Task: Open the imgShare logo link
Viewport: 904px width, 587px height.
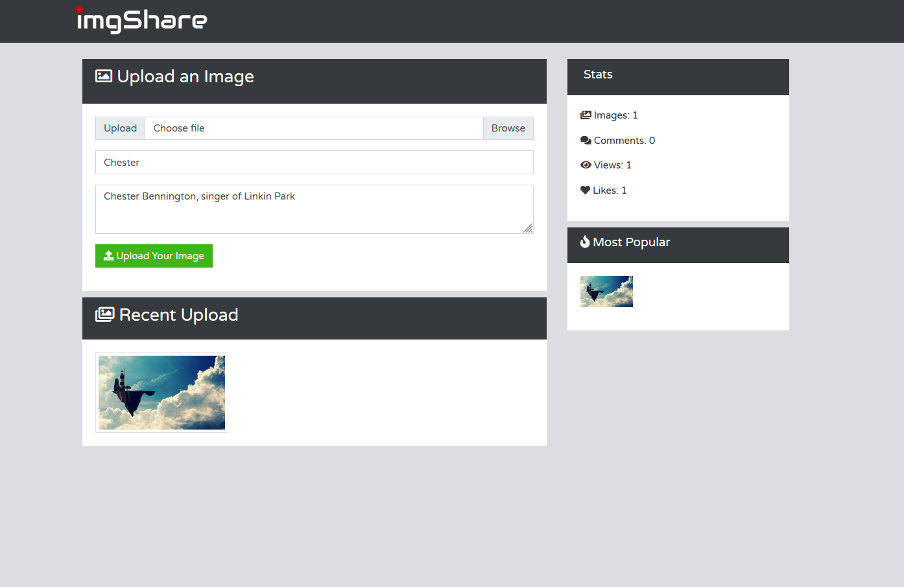Action: [x=141, y=20]
